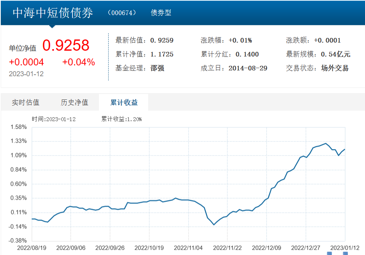Select the 累计收益 tab
This screenshot has width=365, height=255.
124,103
